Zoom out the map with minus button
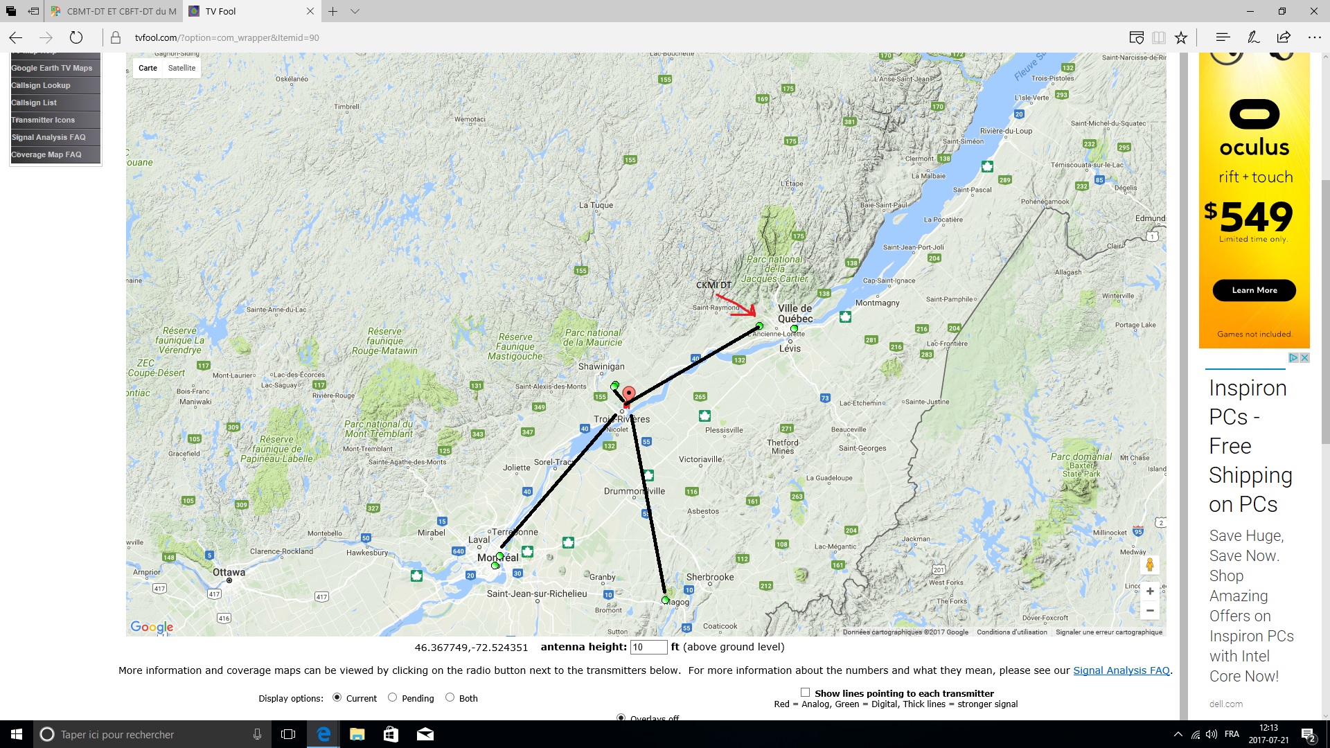1330x748 pixels. [1150, 611]
